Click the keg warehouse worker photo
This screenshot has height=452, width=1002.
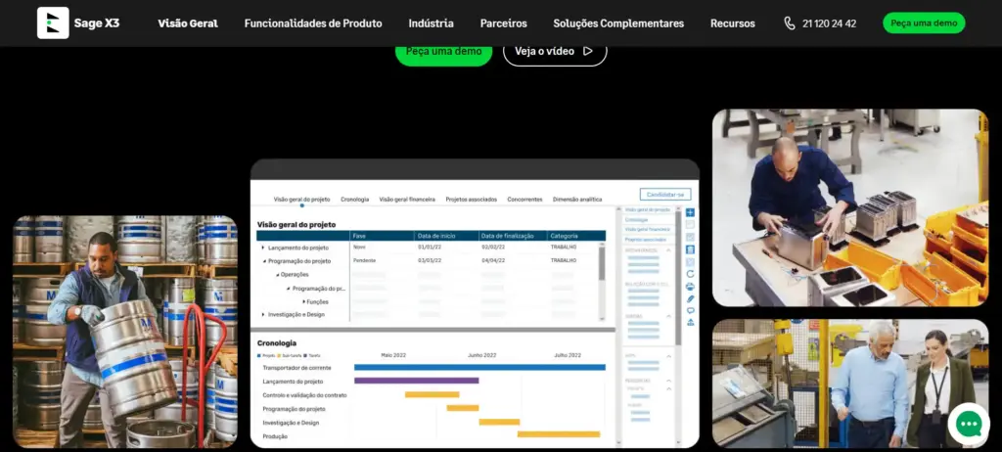125,332
